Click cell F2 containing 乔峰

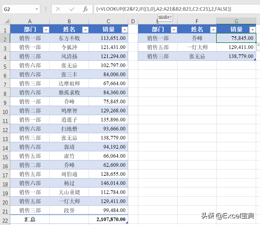197,38
